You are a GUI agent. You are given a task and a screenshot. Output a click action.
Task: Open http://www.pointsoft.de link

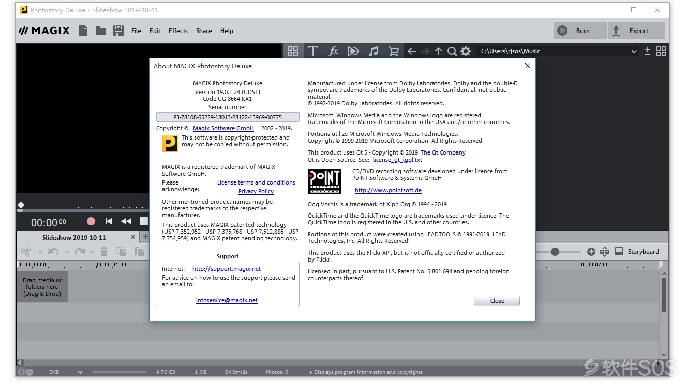coord(388,190)
